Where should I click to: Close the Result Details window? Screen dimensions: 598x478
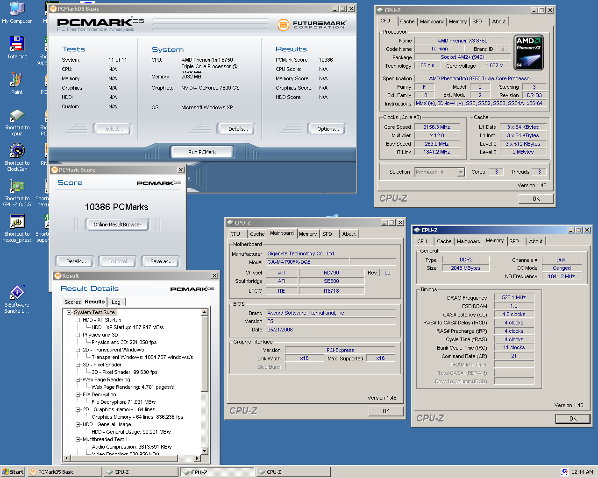point(214,276)
